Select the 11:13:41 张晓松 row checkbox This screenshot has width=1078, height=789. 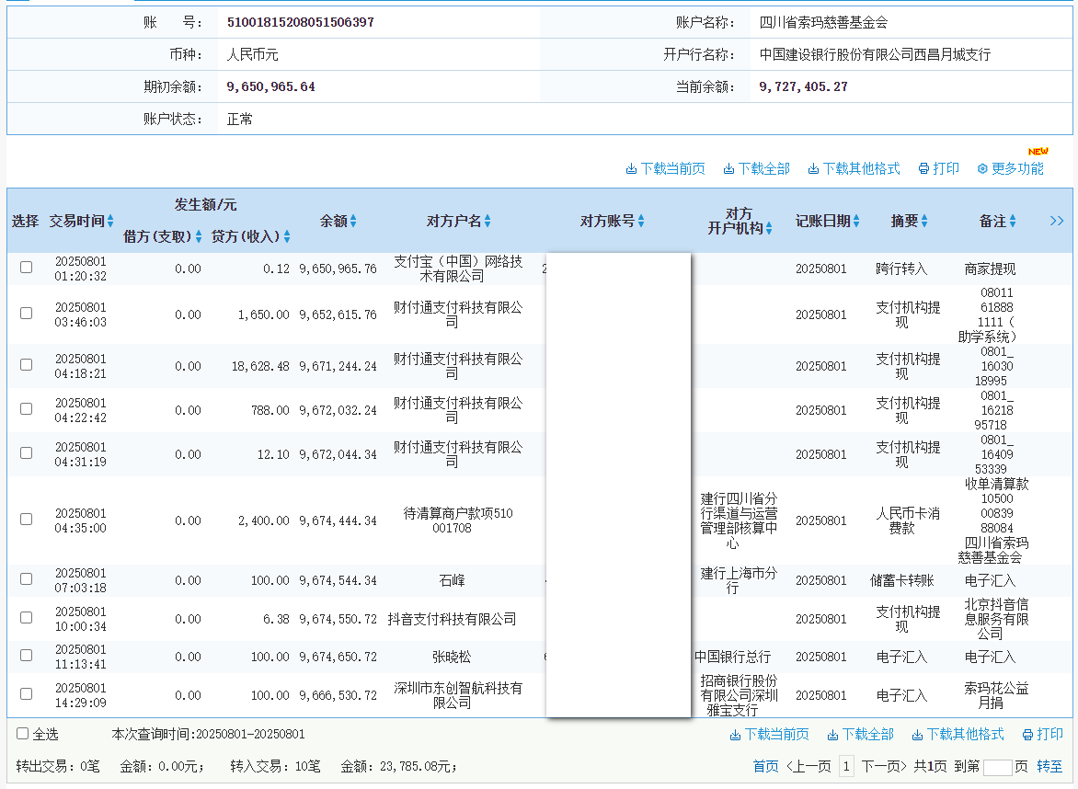(26, 655)
